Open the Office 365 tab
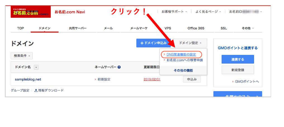Viewport: 284px width, 127px height. pyautogui.click(x=196, y=28)
